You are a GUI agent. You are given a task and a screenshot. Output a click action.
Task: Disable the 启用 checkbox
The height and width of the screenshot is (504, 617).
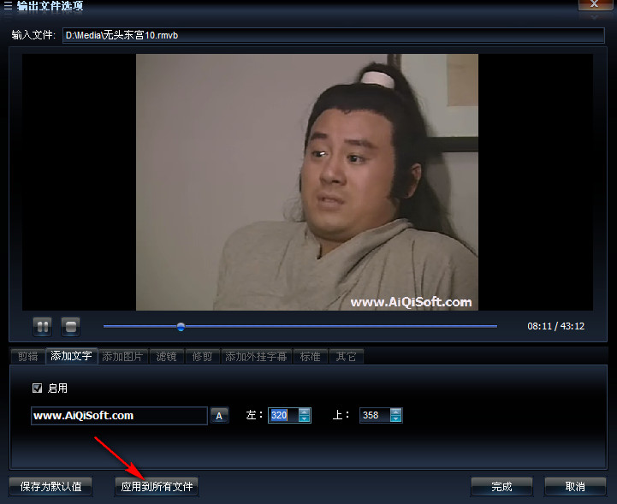(37, 388)
